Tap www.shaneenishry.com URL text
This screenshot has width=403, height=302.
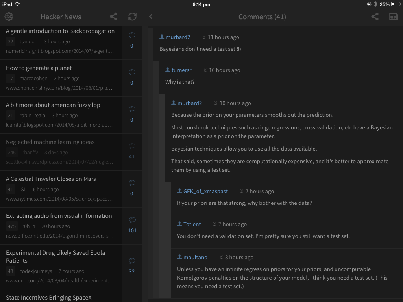(59, 88)
